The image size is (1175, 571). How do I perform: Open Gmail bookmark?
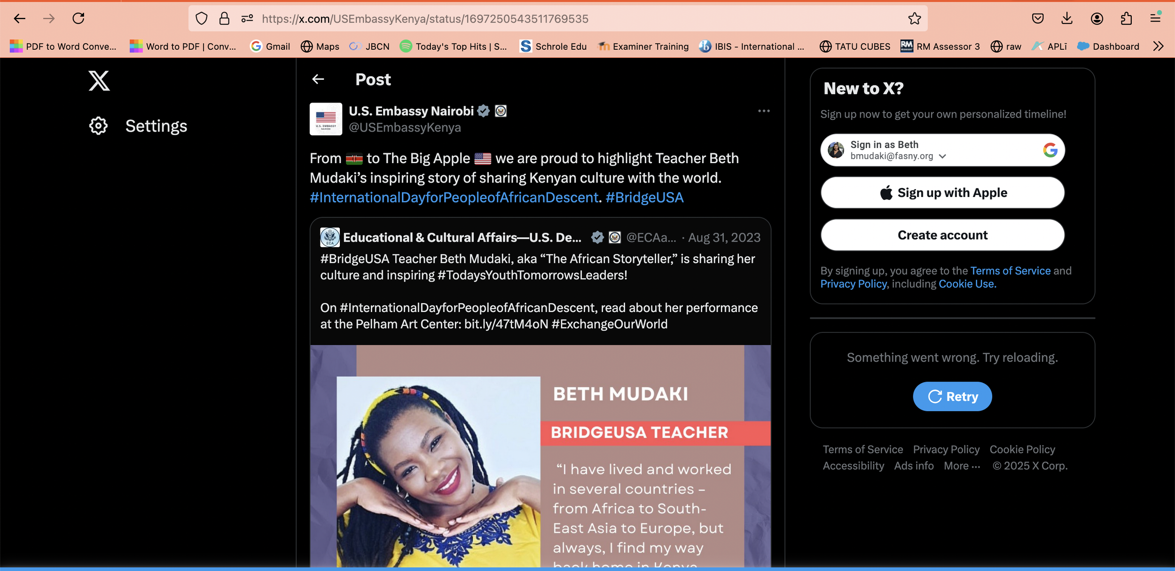tap(270, 46)
